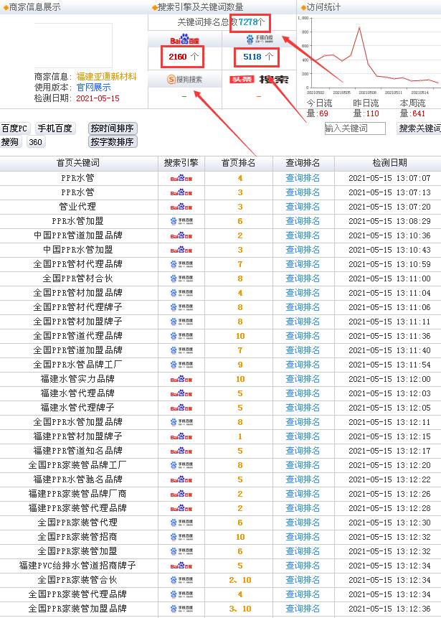Screen dimensions: 441x618
Task: Select the 搜狗 filter button
Action: [x=11, y=142]
